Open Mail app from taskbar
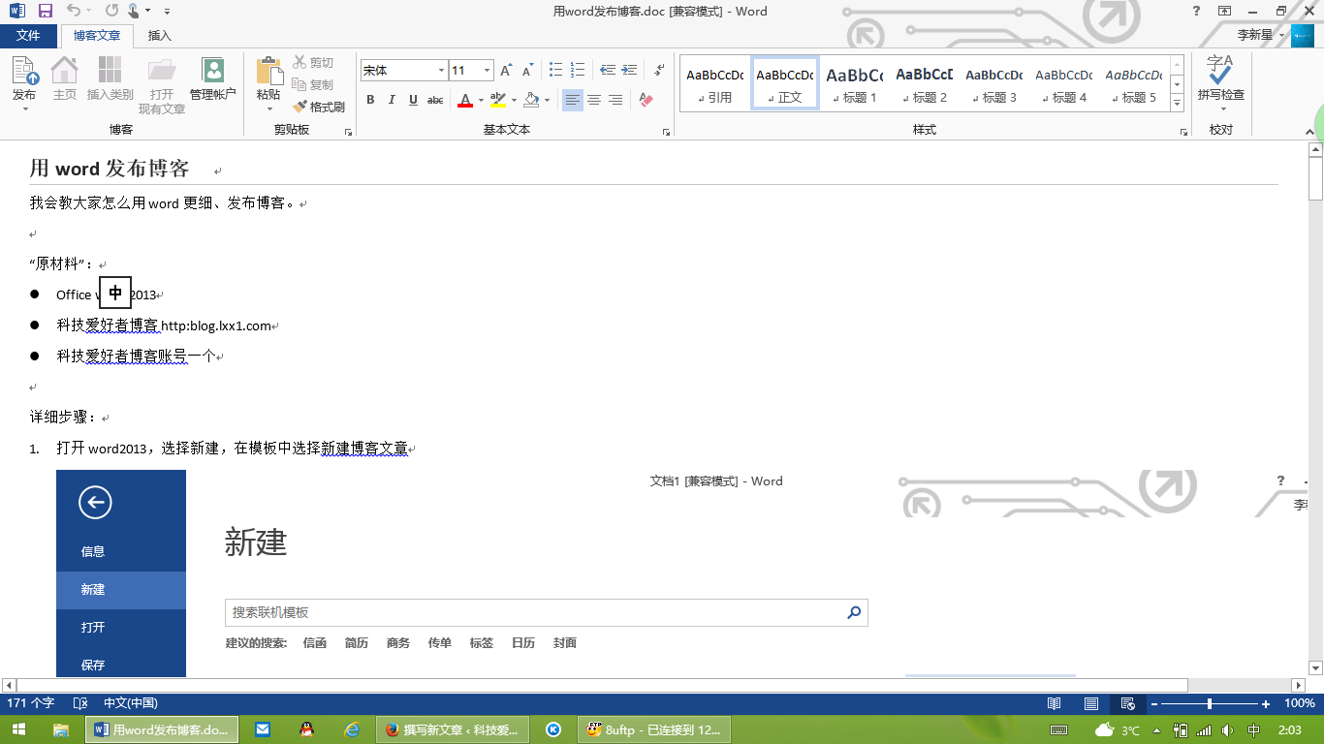This screenshot has height=744, width=1324. click(x=263, y=729)
